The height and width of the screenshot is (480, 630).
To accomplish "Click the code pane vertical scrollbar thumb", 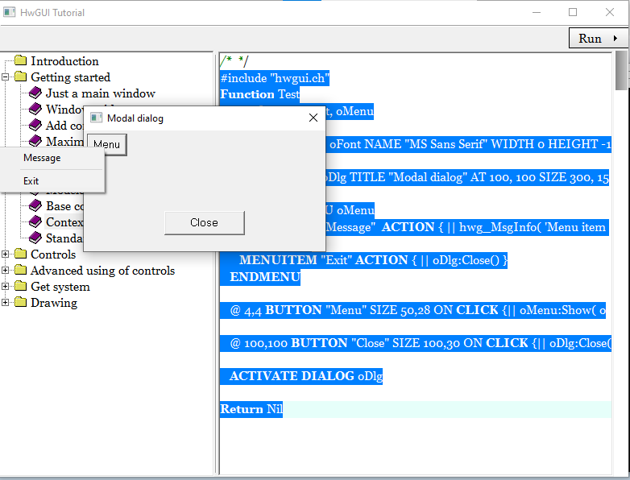I will [x=621, y=71].
